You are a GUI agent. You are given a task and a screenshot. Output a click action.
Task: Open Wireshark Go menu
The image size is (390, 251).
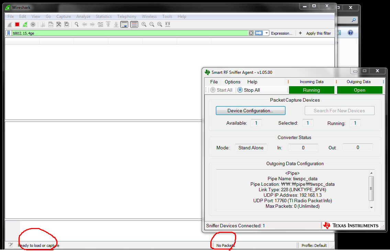click(x=48, y=16)
